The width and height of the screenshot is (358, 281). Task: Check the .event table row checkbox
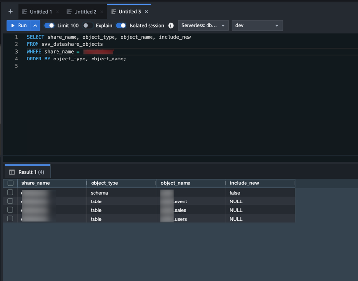click(10, 201)
